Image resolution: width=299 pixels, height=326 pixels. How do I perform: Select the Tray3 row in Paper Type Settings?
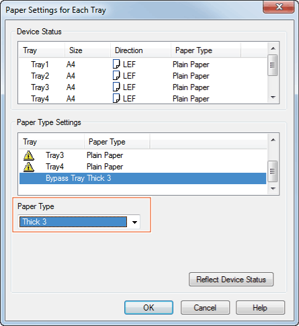pos(143,155)
